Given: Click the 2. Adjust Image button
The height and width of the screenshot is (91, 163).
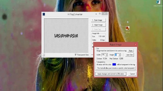Looking at the screenshot, I should click(x=99, y=25).
